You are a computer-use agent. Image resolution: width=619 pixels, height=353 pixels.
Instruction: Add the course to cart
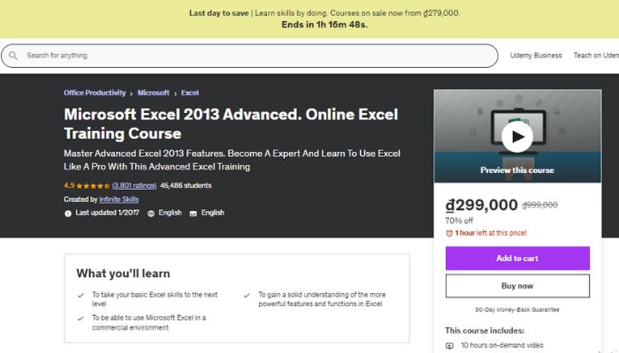point(517,259)
